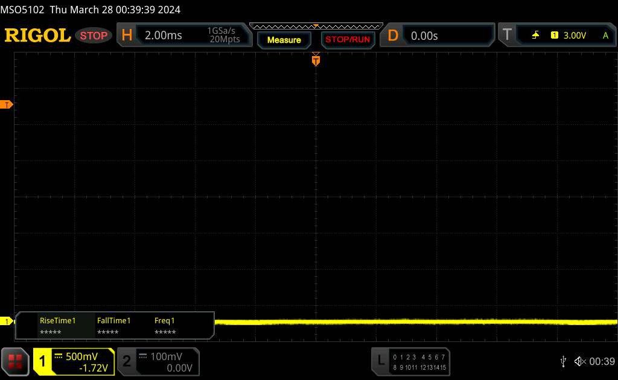The image size is (618, 380).
Task: Toggle the muted speaker sound icon
Action: (x=580, y=361)
